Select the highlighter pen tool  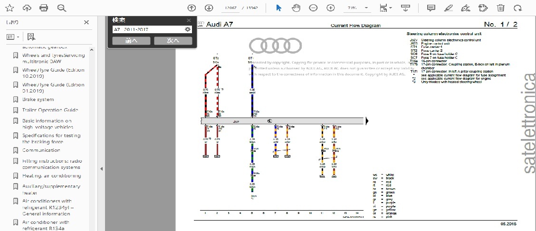448,8
